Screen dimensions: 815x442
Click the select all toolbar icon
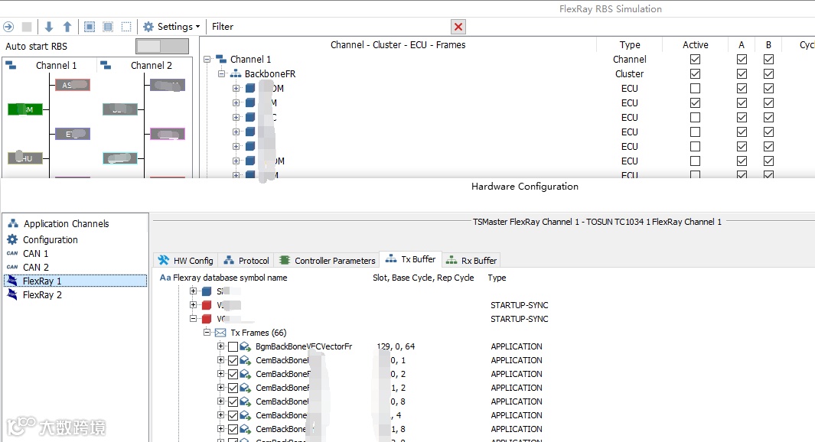[90, 27]
